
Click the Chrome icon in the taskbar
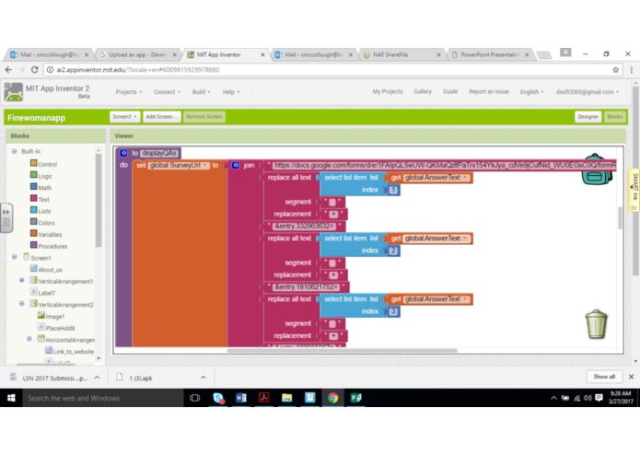coord(332,398)
